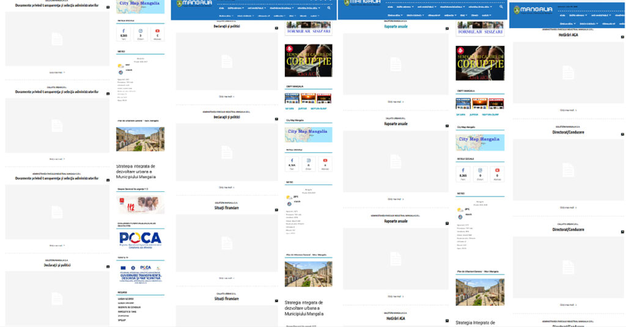Click icon beside teal Rapoarte anuale heading
626x327 pixels.
click(x=447, y=29)
